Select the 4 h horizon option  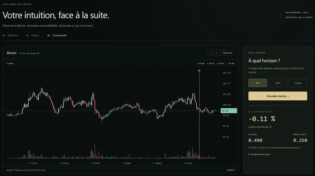[x=258, y=83]
